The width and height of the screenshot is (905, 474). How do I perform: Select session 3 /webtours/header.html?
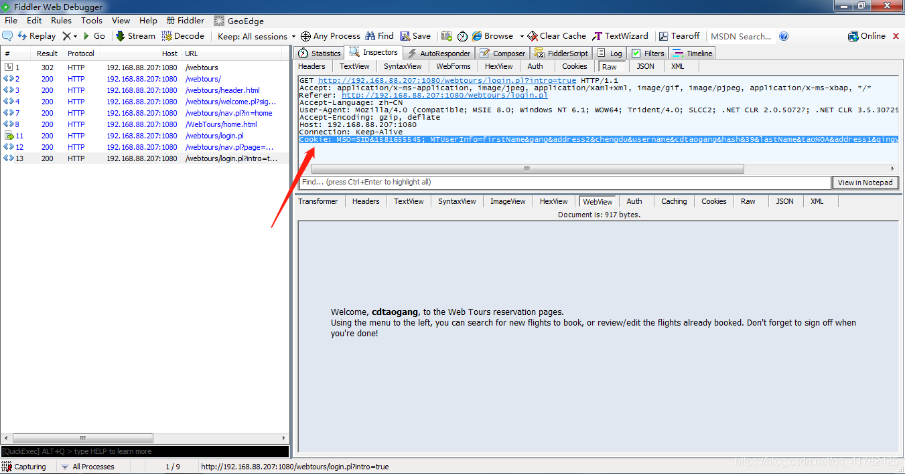coord(145,90)
